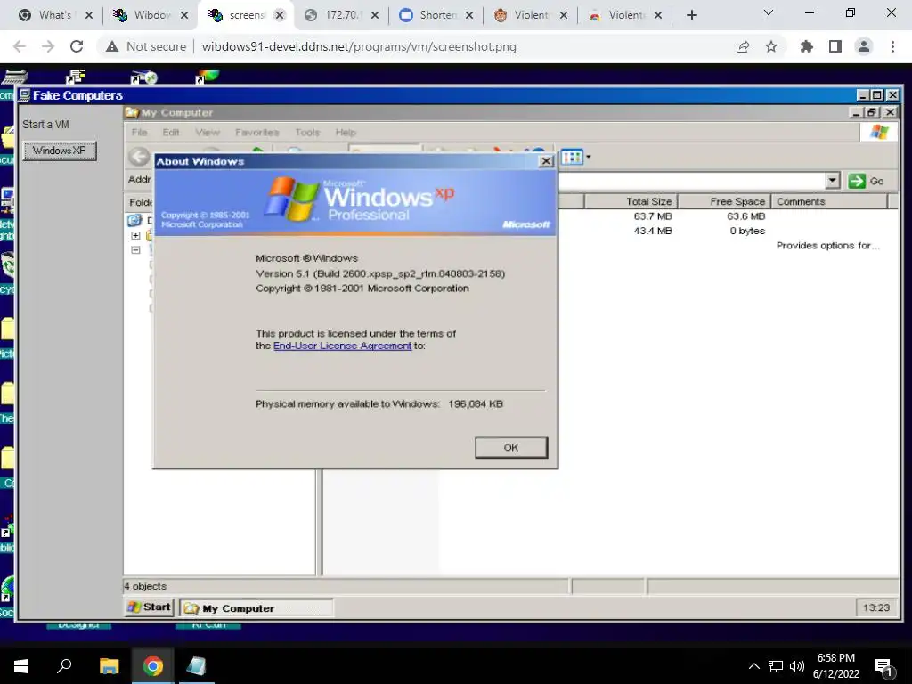The image size is (912, 684).
Task: Click the Fake Computers title bar icon
Action: (24, 94)
